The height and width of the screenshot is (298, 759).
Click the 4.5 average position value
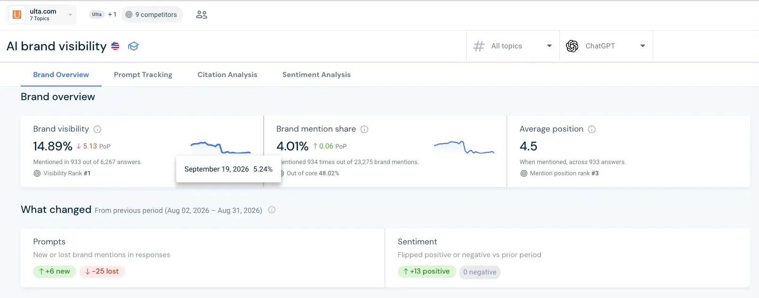tap(528, 146)
